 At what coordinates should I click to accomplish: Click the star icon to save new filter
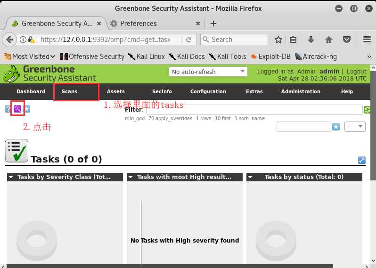tap(335, 127)
